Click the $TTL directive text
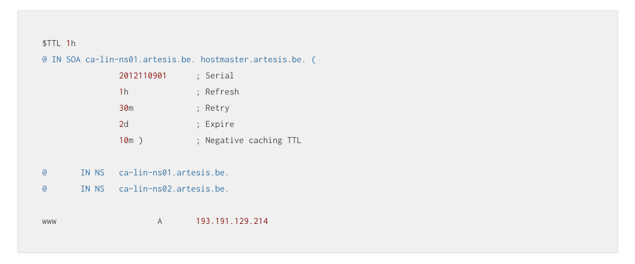635x264 pixels. 52,43
